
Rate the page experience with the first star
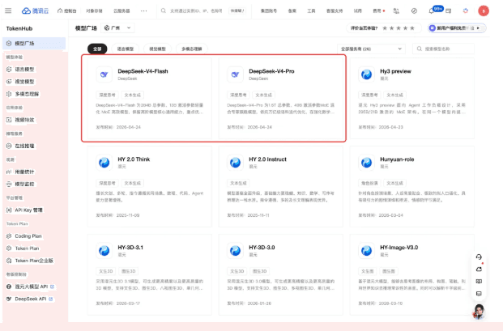[x=385, y=28]
